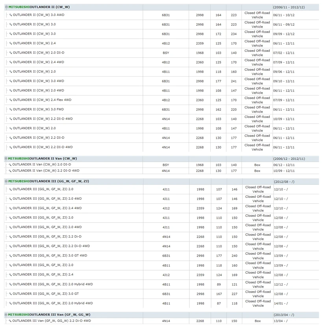Screen dimensions: 323x328
Task: Click 227 horsepower value in 3.0 GT row
Action: coord(234,294)
